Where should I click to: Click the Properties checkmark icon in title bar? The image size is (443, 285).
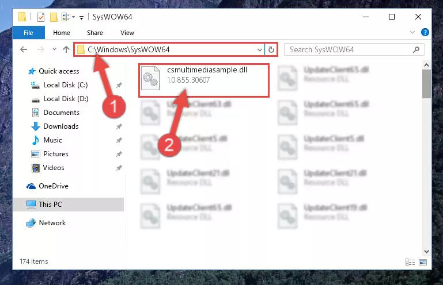[41, 17]
